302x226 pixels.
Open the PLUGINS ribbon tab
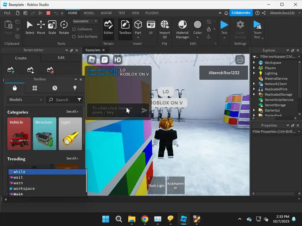152,13
